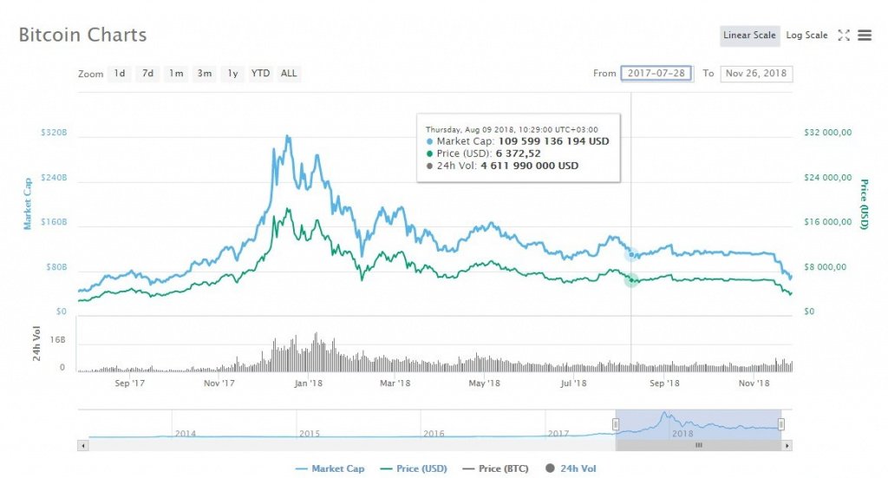Click the To date field
888x478 pixels.
(x=756, y=74)
